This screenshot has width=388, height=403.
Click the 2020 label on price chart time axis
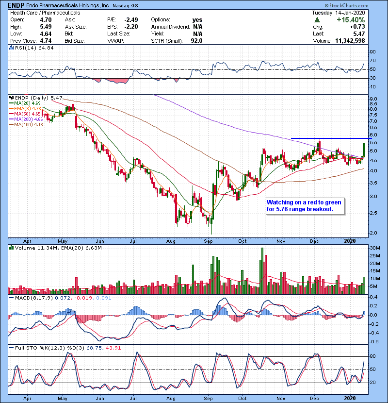tap(350, 241)
